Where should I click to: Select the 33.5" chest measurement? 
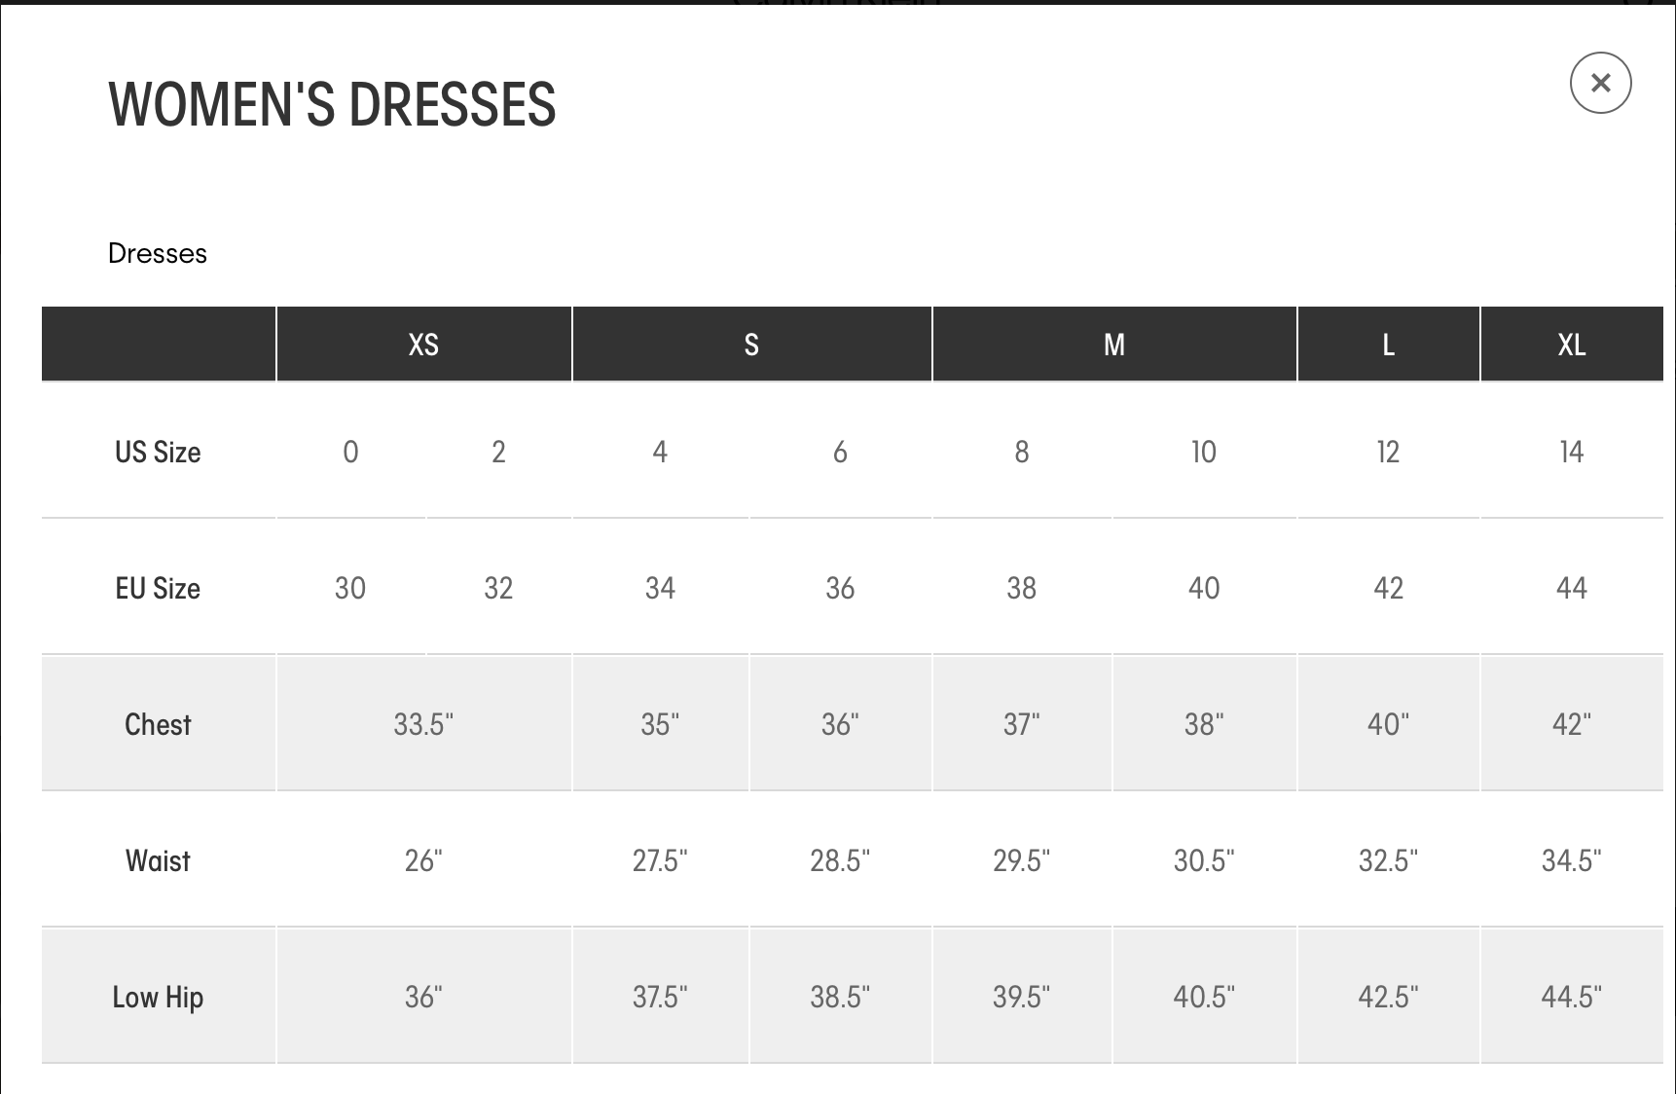[423, 724]
